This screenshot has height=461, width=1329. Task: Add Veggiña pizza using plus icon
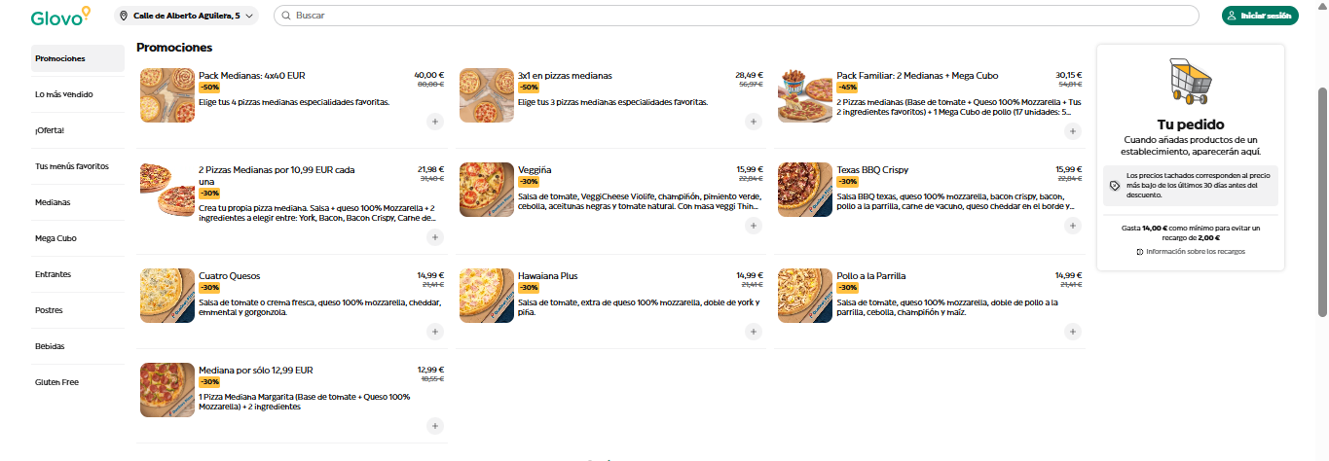[754, 226]
